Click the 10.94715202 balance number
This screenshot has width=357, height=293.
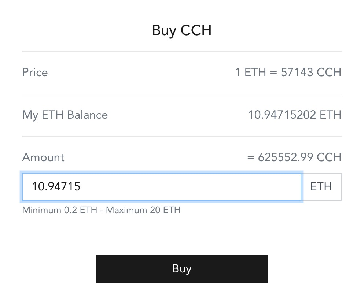(282, 115)
